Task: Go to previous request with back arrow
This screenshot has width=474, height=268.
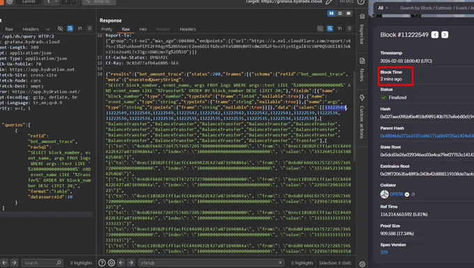Action: pyautogui.click(x=49, y=2)
